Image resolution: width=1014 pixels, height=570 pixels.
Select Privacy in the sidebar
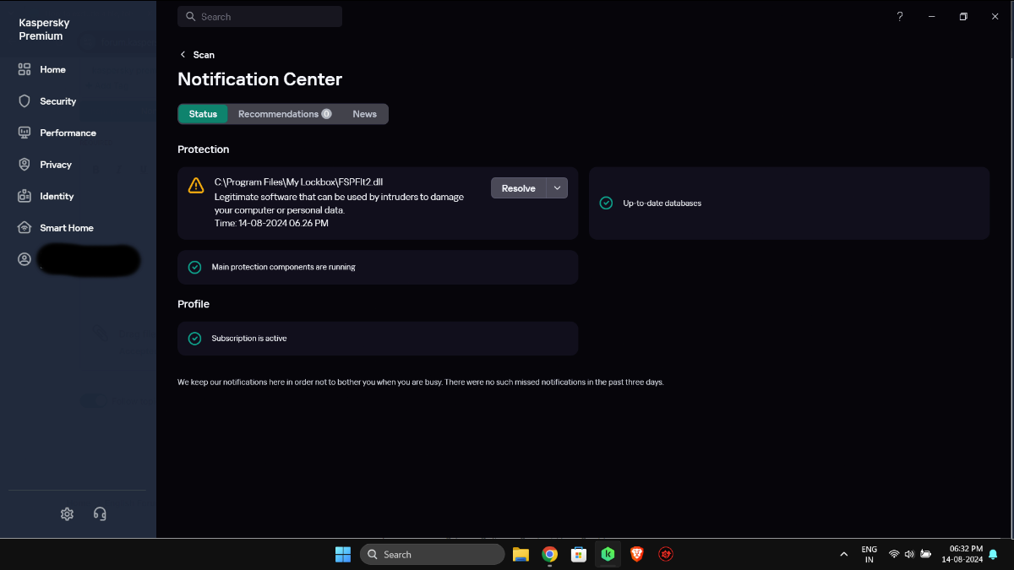point(55,165)
